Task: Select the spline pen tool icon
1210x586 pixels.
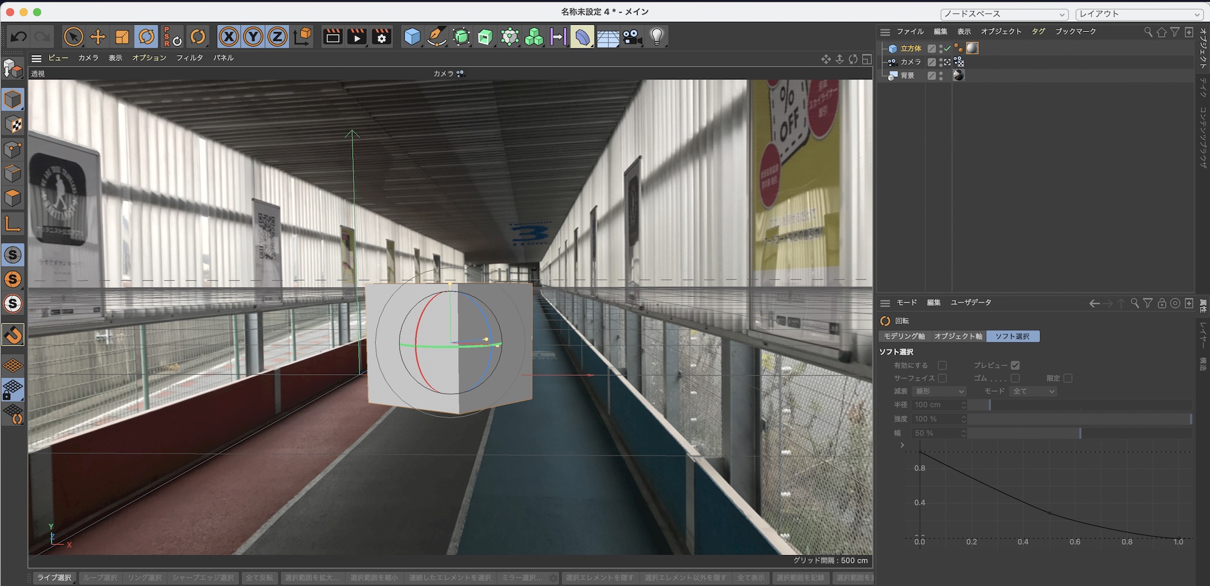Action: coord(436,37)
